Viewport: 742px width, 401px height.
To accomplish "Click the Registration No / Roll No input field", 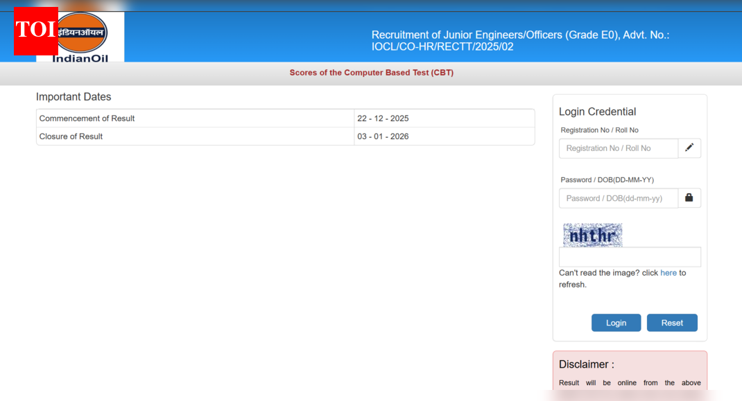I will (x=618, y=148).
